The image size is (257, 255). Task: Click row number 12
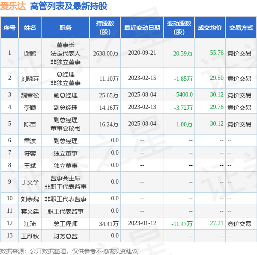click(9, 223)
